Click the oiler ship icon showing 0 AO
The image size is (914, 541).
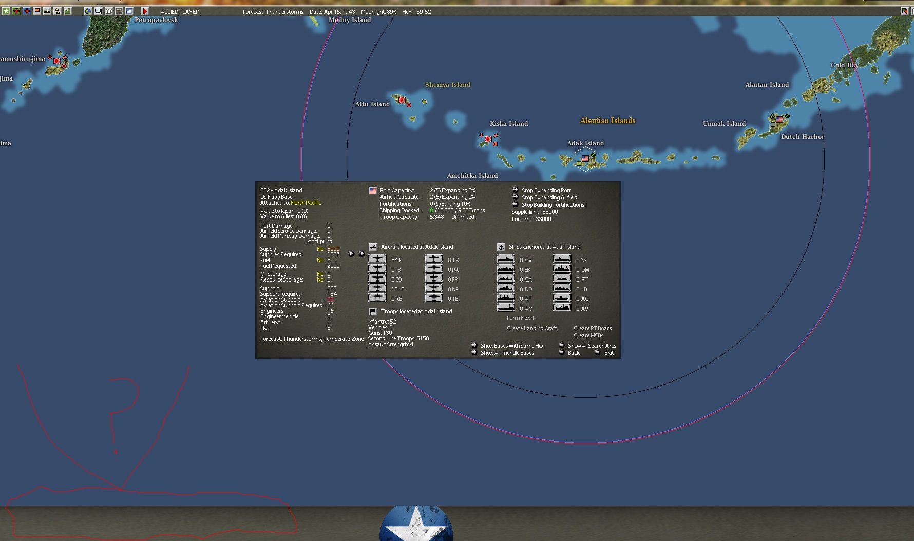506,308
